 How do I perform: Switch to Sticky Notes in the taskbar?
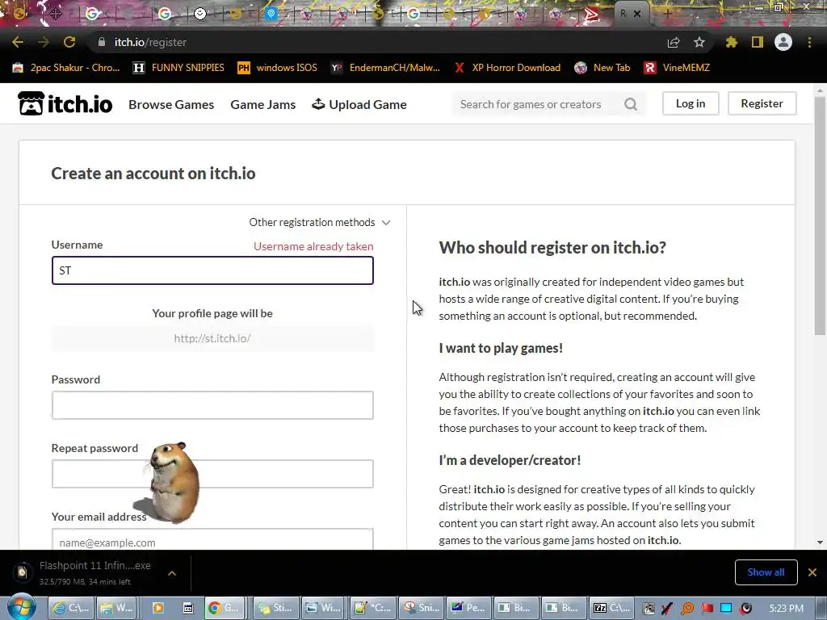(x=276, y=608)
